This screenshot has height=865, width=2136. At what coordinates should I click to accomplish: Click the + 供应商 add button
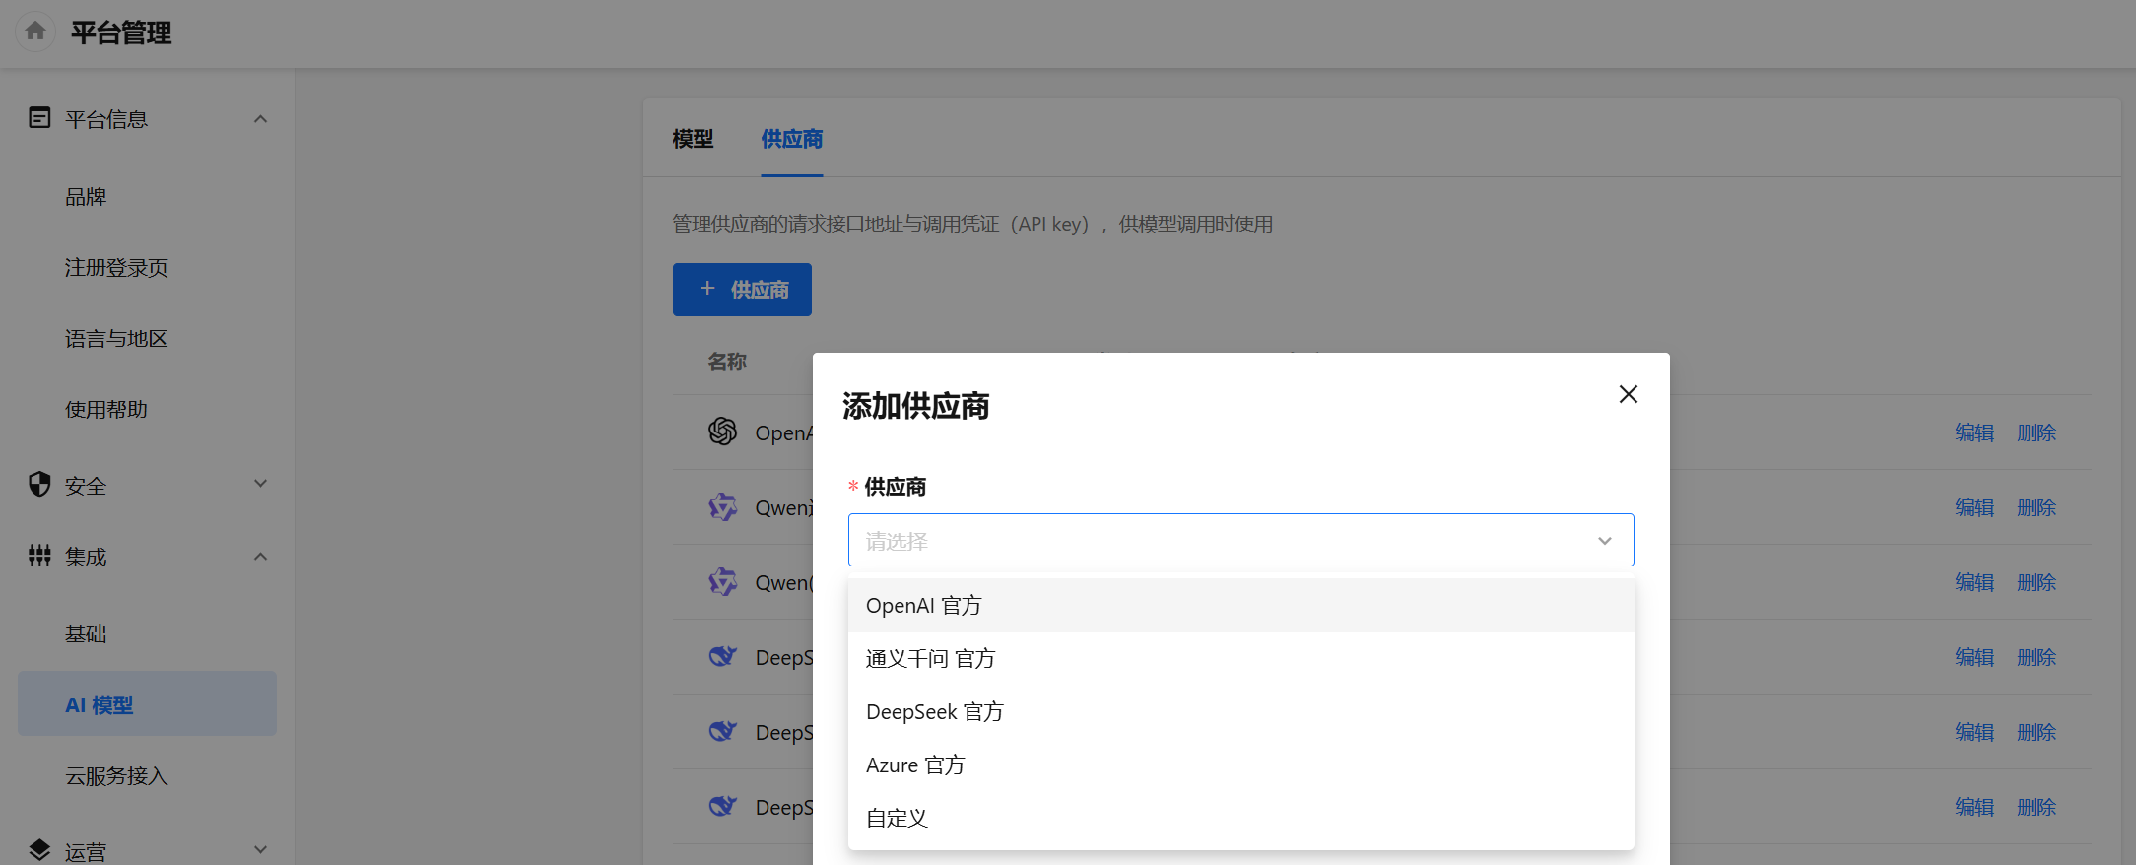click(742, 290)
